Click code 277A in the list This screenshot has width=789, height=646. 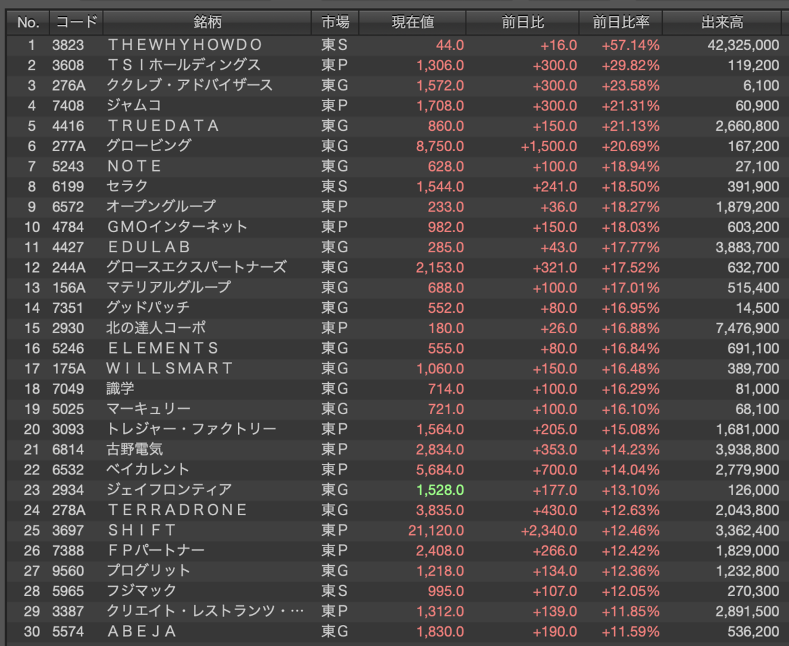[68, 146]
